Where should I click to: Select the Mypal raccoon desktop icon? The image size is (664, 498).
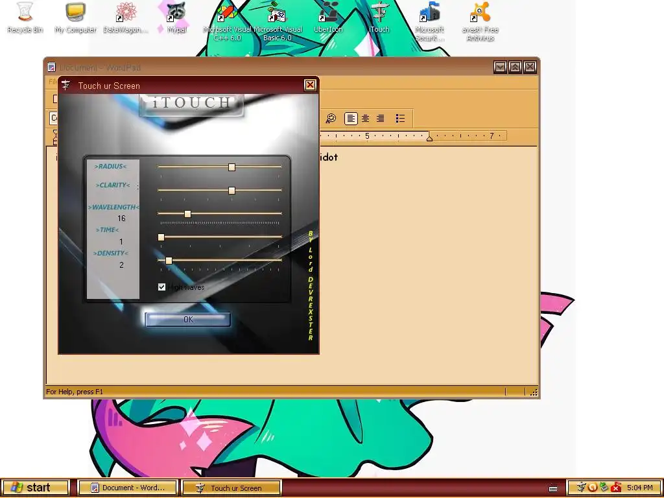point(176,18)
